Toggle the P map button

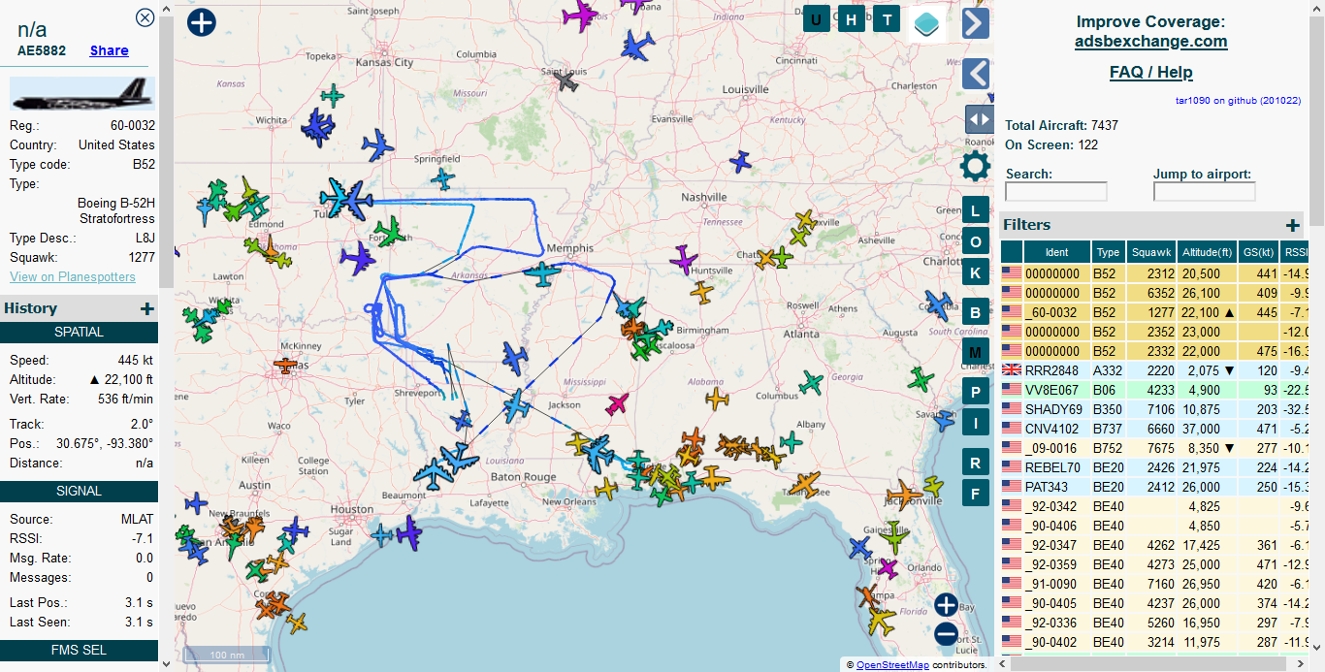tap(975, 392)
